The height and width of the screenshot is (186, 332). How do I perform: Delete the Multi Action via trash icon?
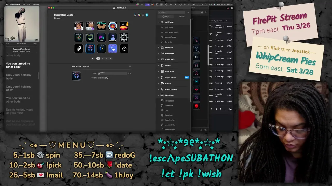tap(130, 66)
